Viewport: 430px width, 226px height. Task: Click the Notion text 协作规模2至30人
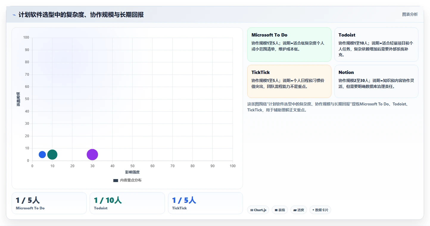pyautogui.click(x=353, y=80)
